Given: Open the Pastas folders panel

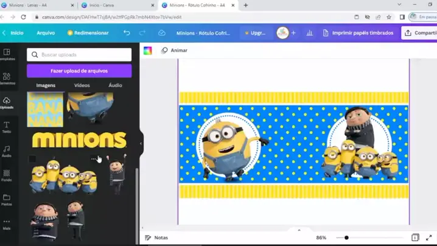Looking at the screenshot, I should 7,200.
